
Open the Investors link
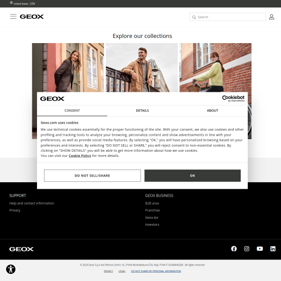pyautogui.click(x=152, y=224)
